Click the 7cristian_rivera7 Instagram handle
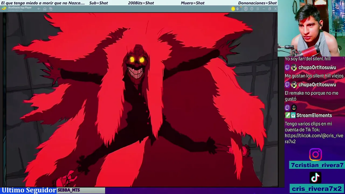The image size is (345, 194). 317,165
